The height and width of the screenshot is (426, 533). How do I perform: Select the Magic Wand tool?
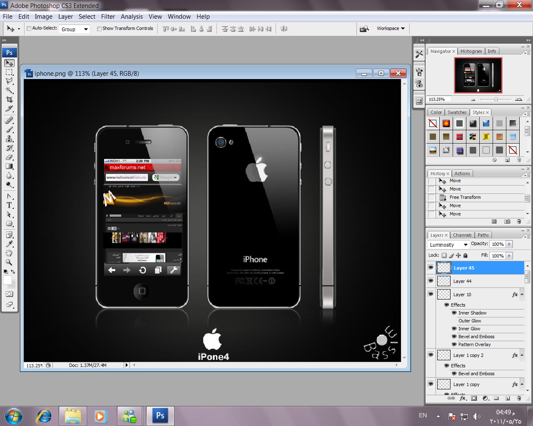pos(9,90)
